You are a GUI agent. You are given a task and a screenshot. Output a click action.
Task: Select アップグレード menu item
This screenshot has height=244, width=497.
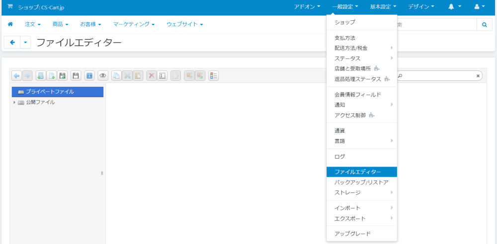(x=362, y=234)
